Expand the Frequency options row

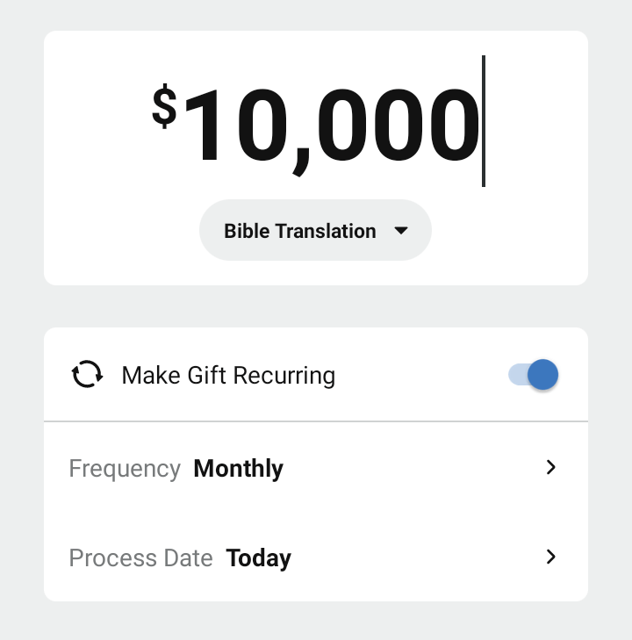click(315, 468)
